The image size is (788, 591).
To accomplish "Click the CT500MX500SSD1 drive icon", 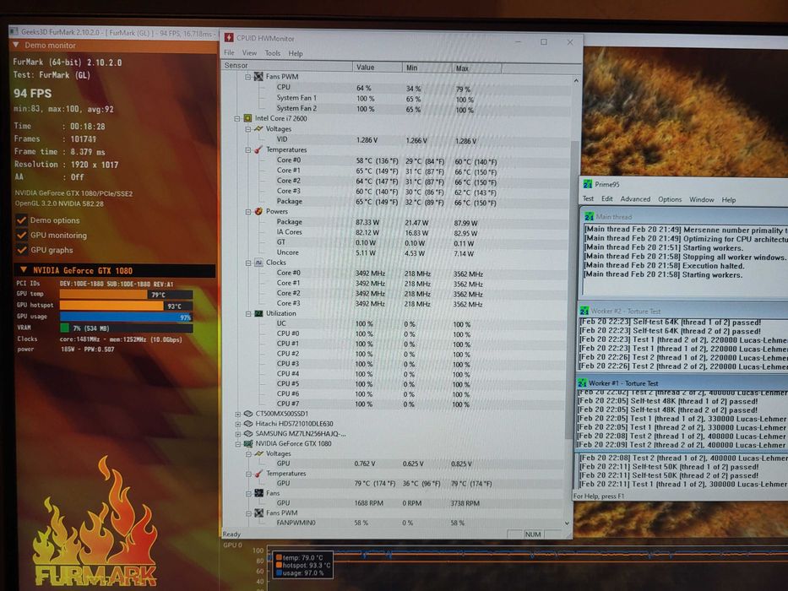I will (247, 414).
